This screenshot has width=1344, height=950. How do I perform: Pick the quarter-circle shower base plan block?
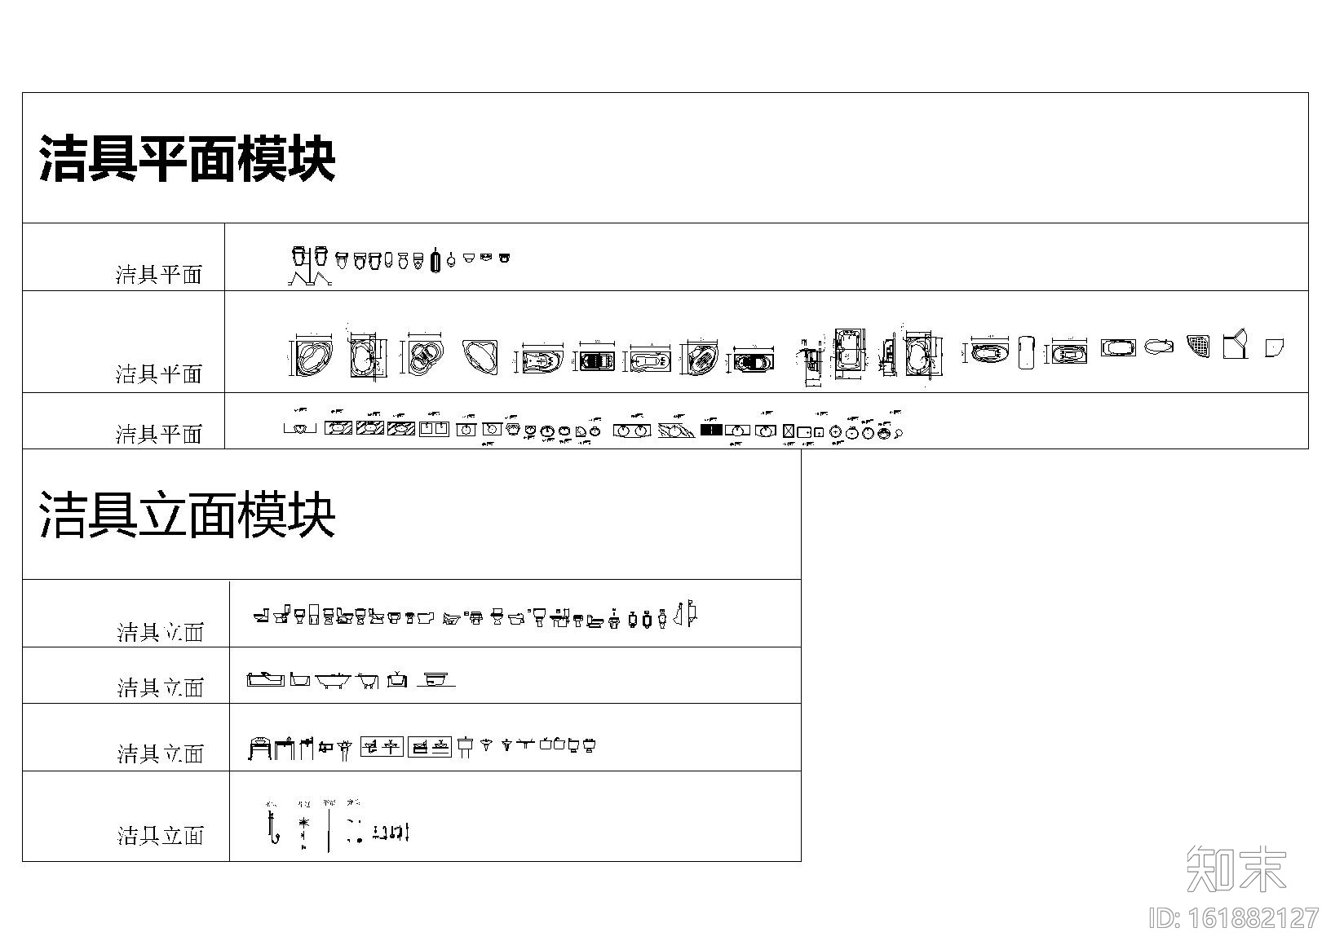click(1275, 348)
